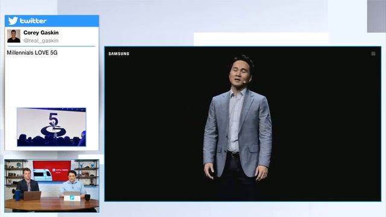Click the Twitter wordmark in the header
The width and height of the screenshot is (386, 217).
click(x=33, y=21)
